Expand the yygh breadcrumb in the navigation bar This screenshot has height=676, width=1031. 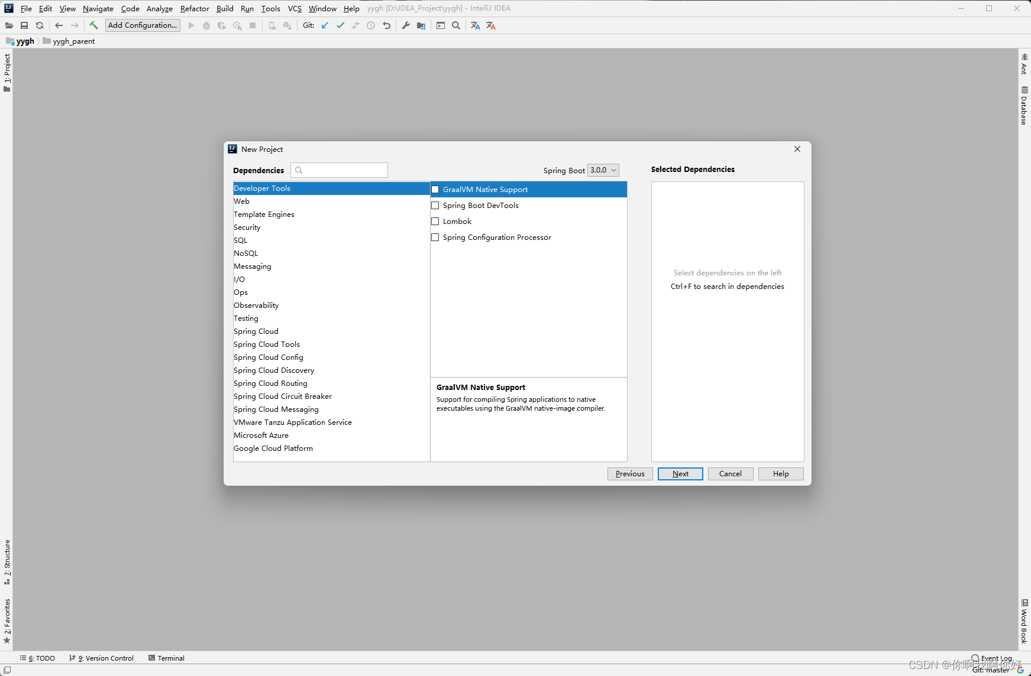point(25,41)
